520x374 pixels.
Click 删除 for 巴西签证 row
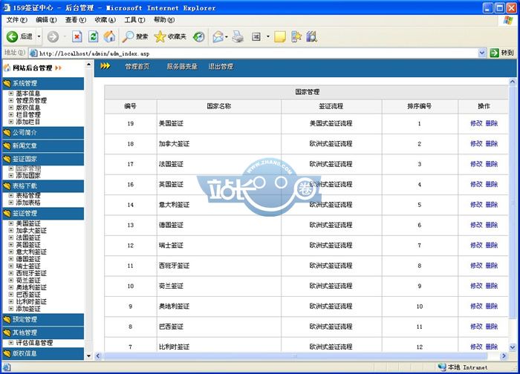tap(492, 327)
